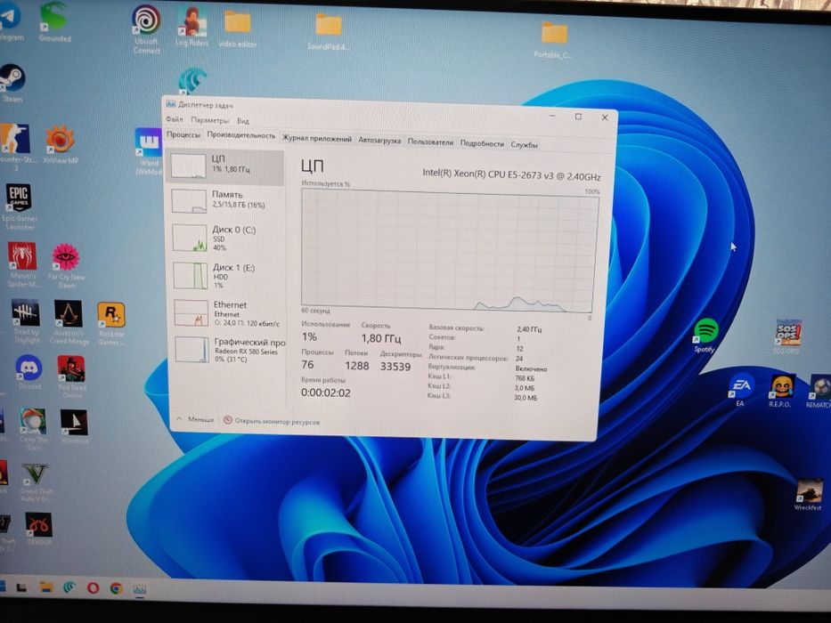Select the "video editor" desktop folder

[x=238, y=29]
